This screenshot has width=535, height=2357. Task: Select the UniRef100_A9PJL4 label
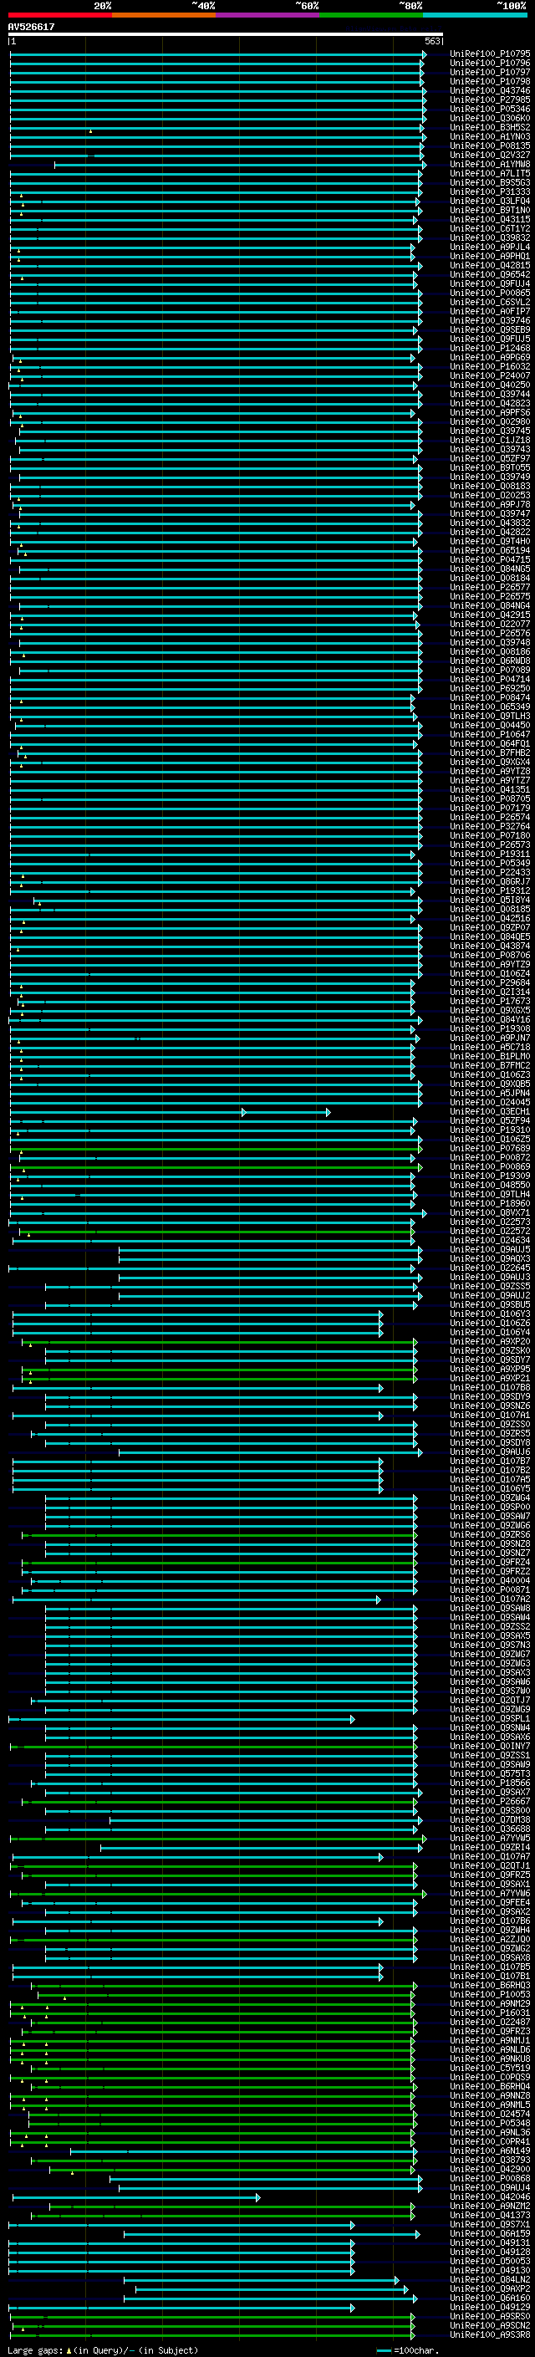(x=490, y=247)
